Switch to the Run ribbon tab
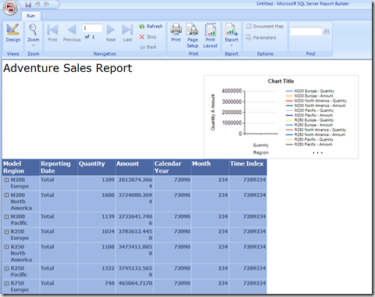 click(x=30, y=16)
